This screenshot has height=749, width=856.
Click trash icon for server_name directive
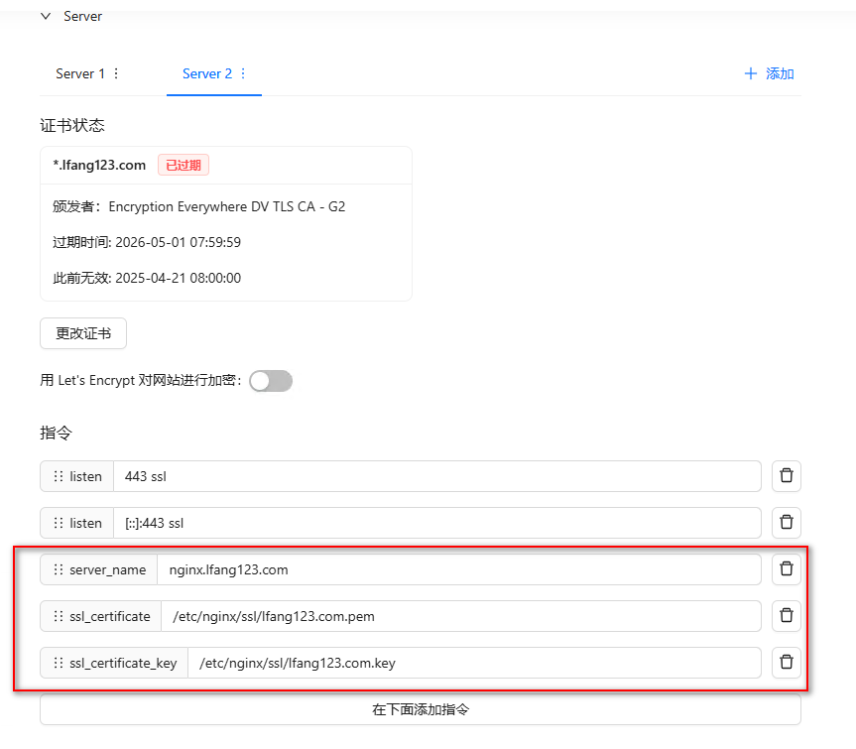click(x=786, y=569)
